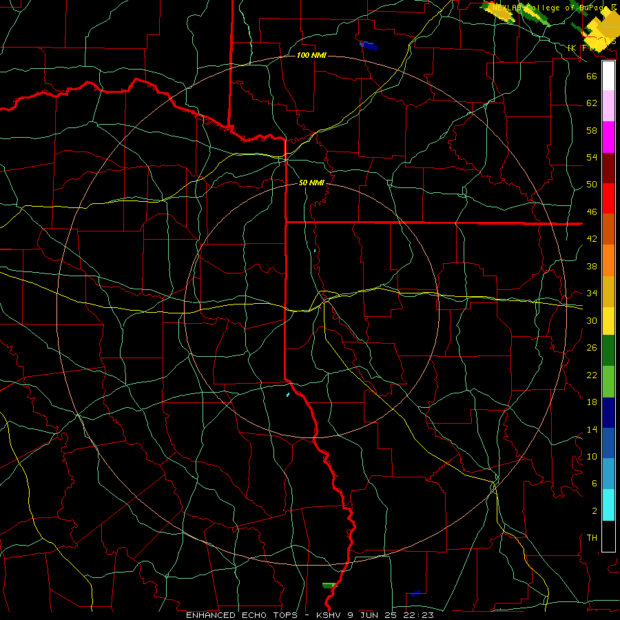Click the '42' scale label
620x620 pixels.
tap(592, 239)
